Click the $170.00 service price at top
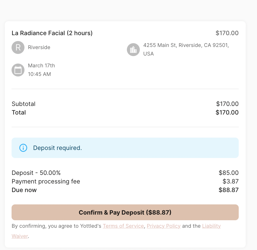This screenshot has height=250, width=257. 227,33
